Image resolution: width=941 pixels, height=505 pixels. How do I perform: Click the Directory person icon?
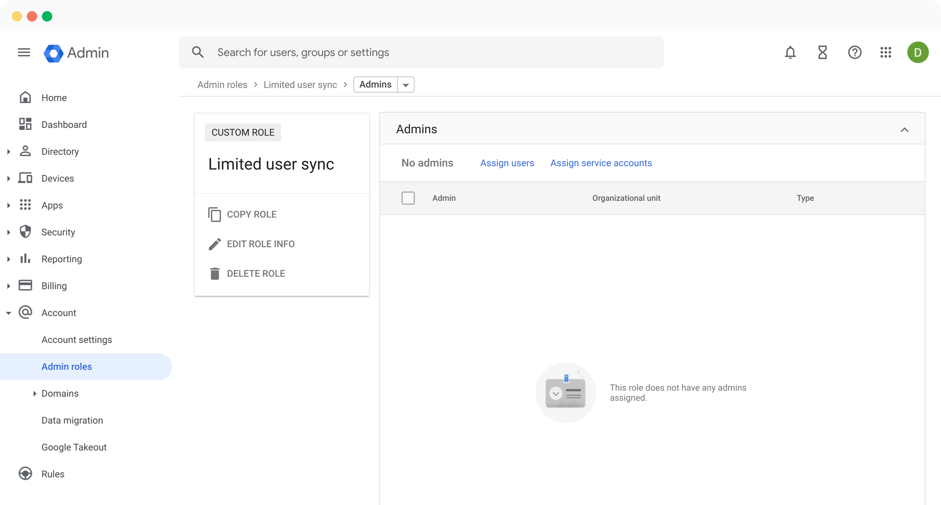(25, 151)
